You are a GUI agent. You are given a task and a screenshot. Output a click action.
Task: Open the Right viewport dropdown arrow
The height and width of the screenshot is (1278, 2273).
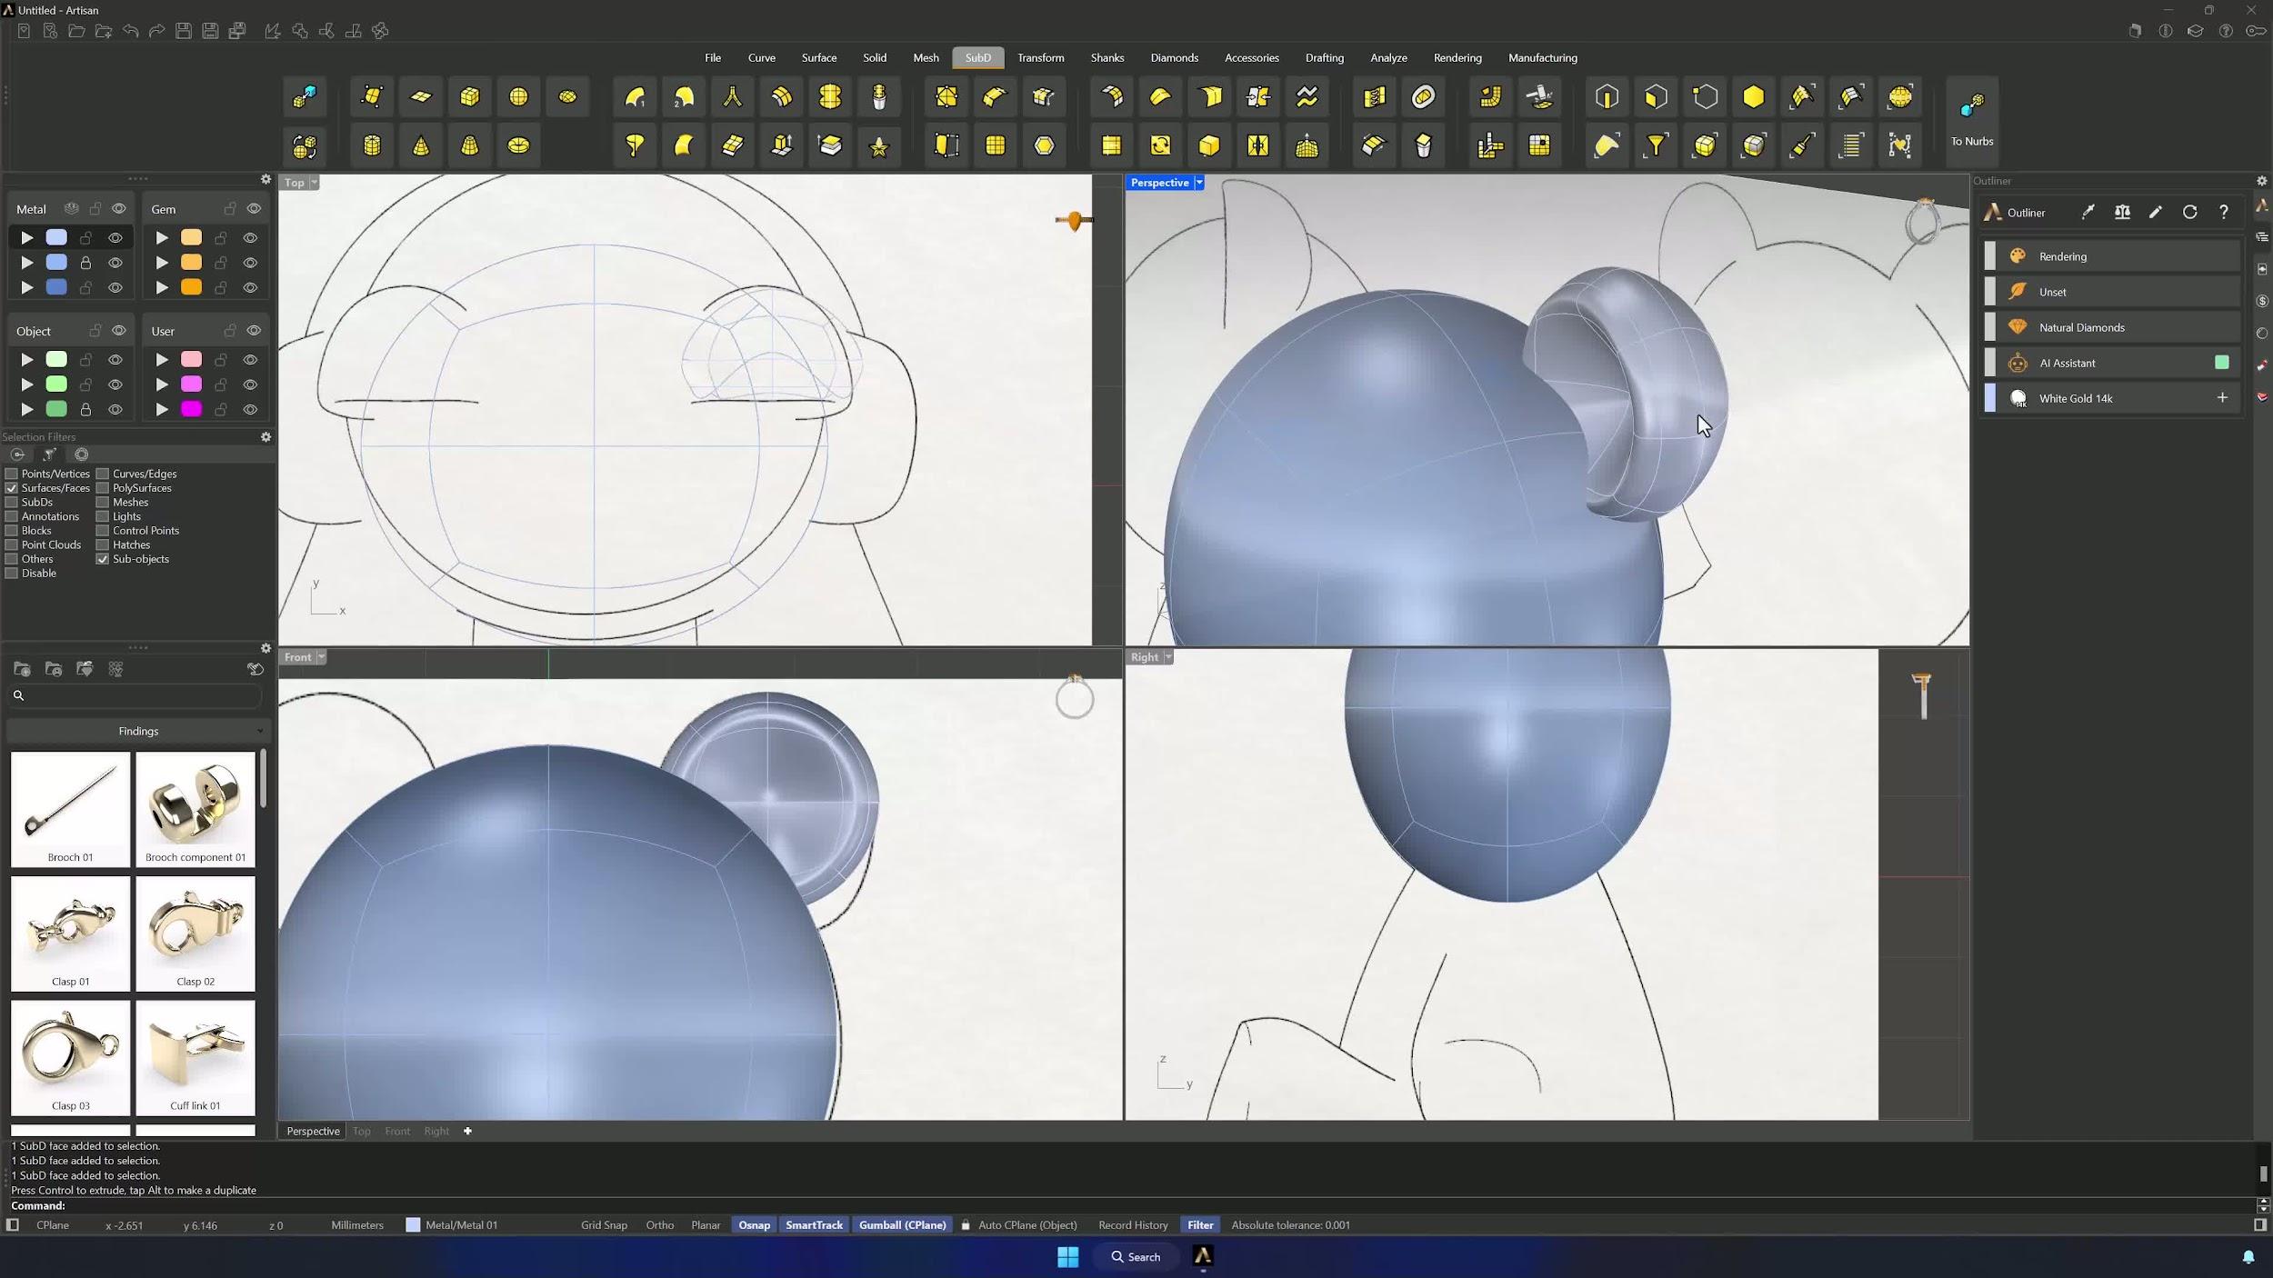1168,657
